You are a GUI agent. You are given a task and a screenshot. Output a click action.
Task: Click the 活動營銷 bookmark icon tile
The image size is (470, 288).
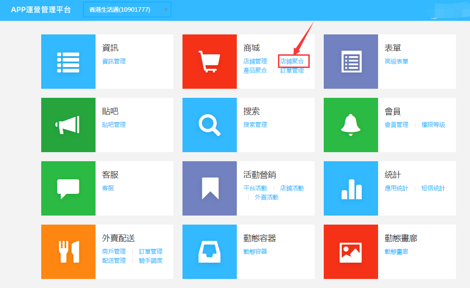tap(210, 188)
